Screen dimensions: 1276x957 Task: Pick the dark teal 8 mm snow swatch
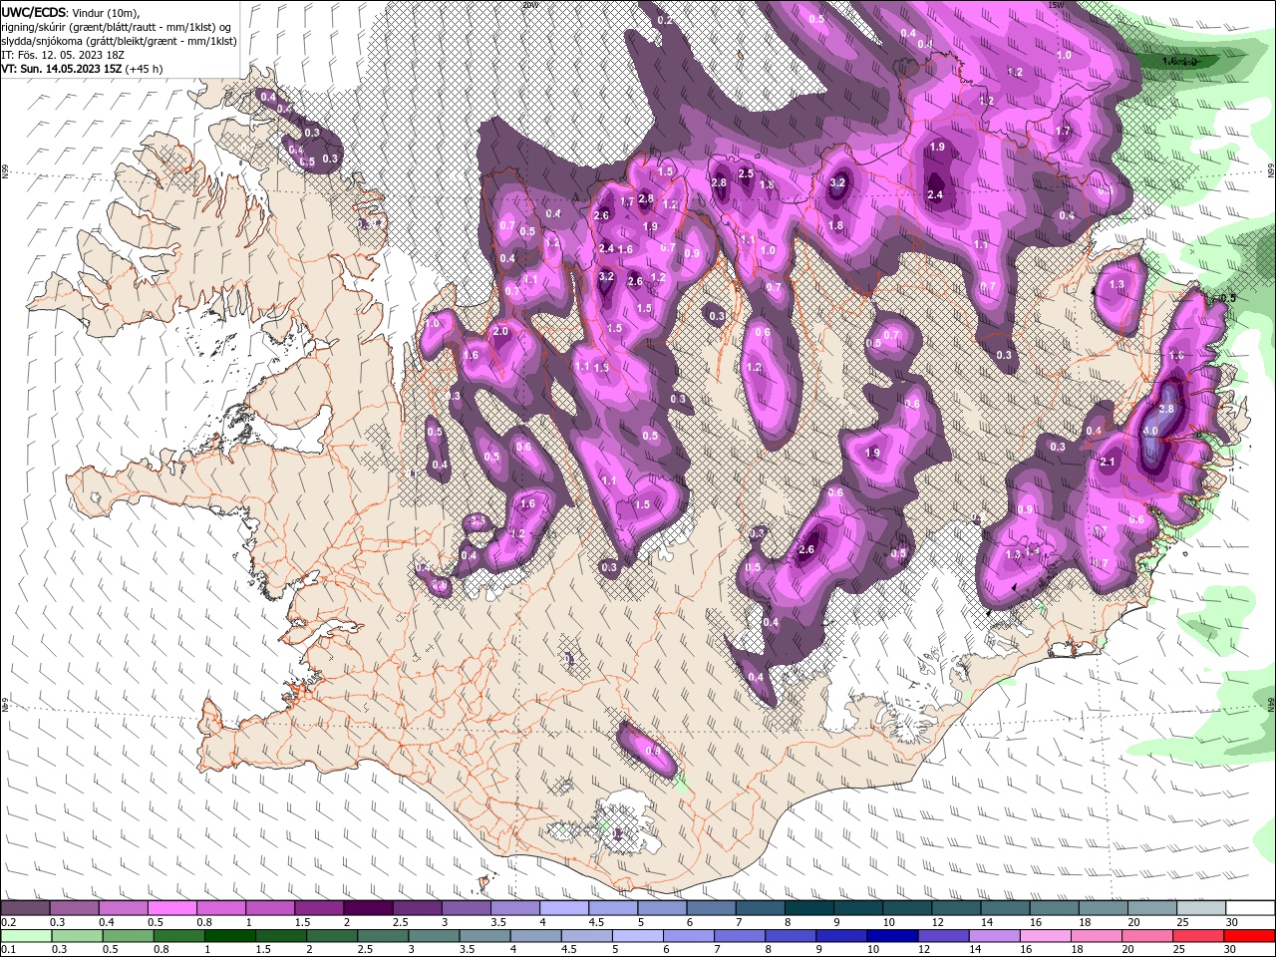[x=809, y=908]
